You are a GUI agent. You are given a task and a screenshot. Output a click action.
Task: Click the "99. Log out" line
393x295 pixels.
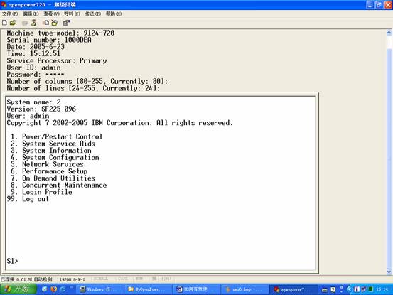(28, 199)
